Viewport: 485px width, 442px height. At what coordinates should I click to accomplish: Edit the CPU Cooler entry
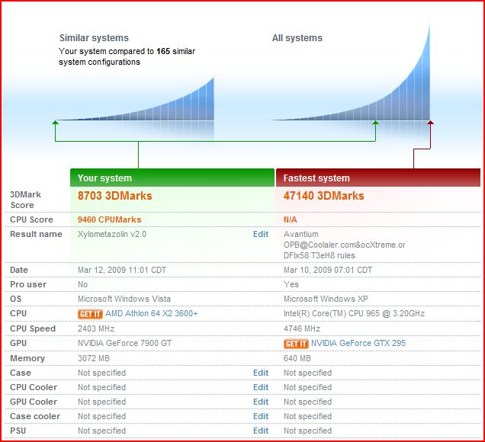tap(261, 388)
